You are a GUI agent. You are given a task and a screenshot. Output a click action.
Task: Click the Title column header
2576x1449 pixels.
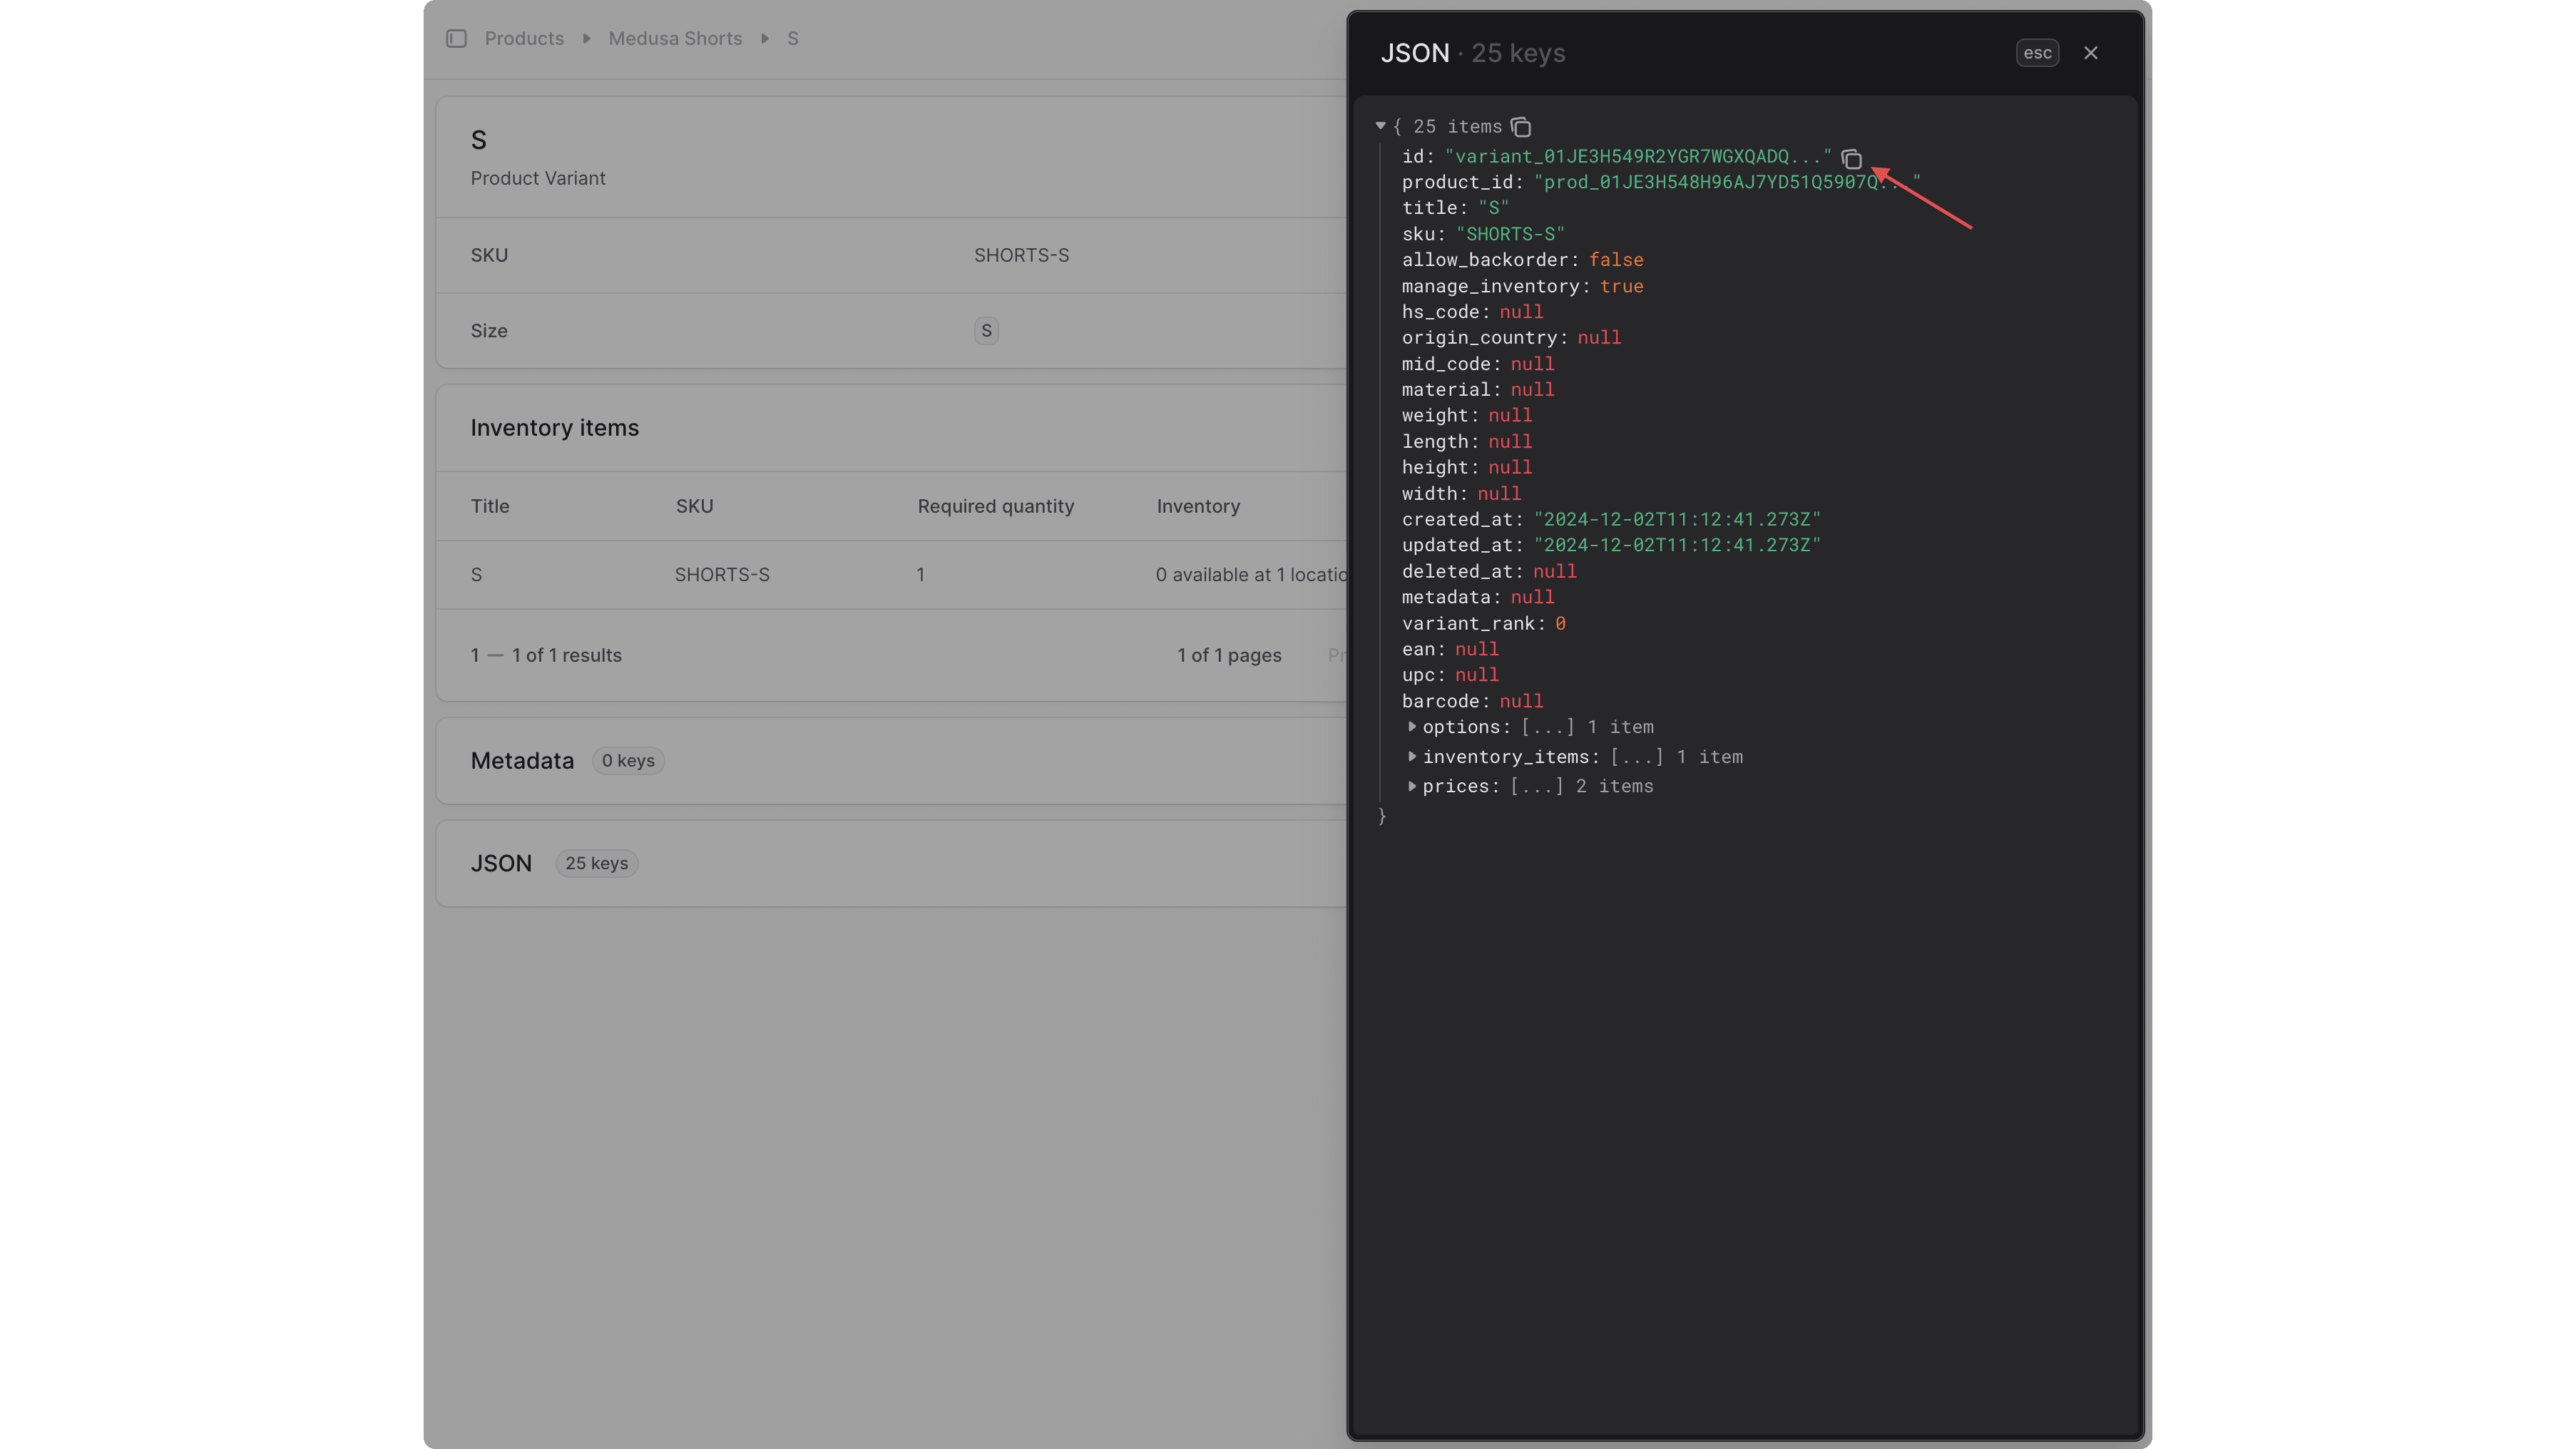pyautogui.click(x=489, y=506)
